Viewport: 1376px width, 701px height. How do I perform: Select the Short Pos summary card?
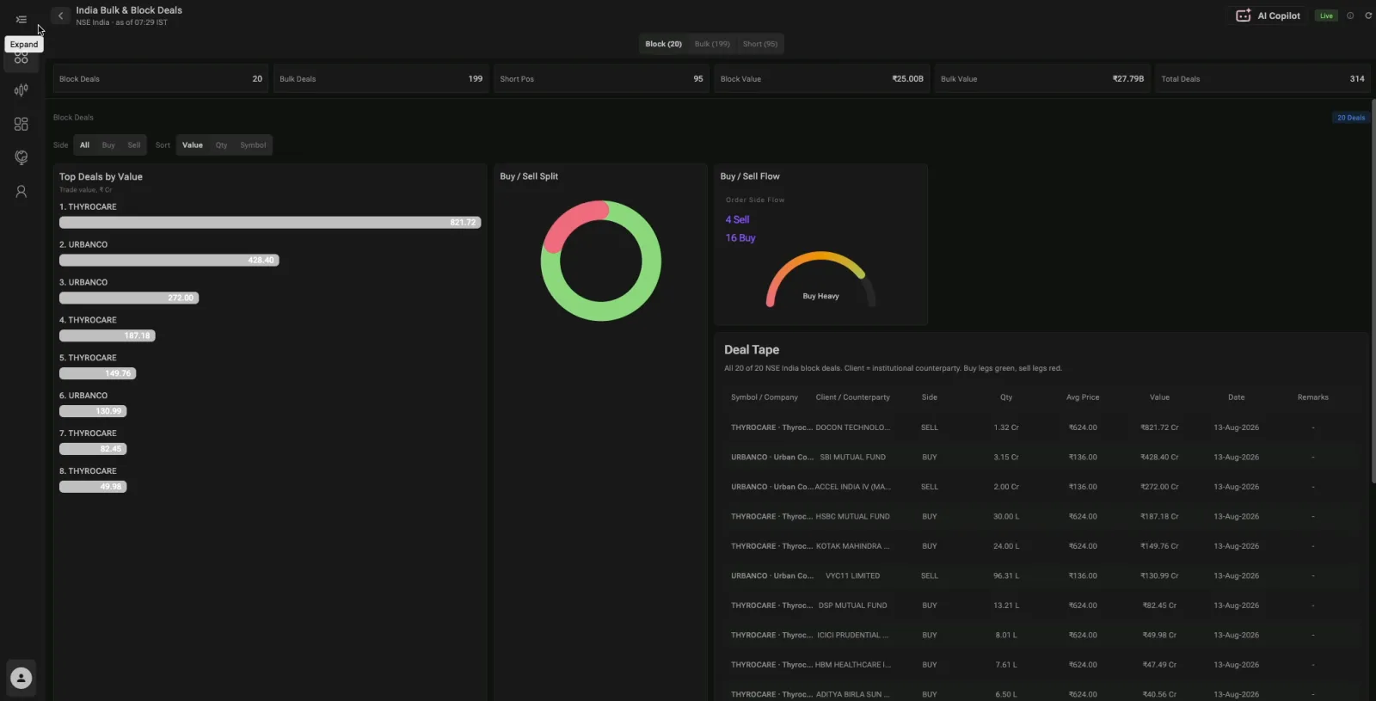tap(601, 78)
